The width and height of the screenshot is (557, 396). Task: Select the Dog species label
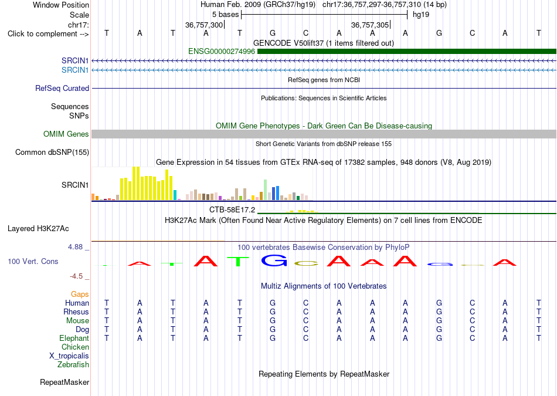click(83, 330)
